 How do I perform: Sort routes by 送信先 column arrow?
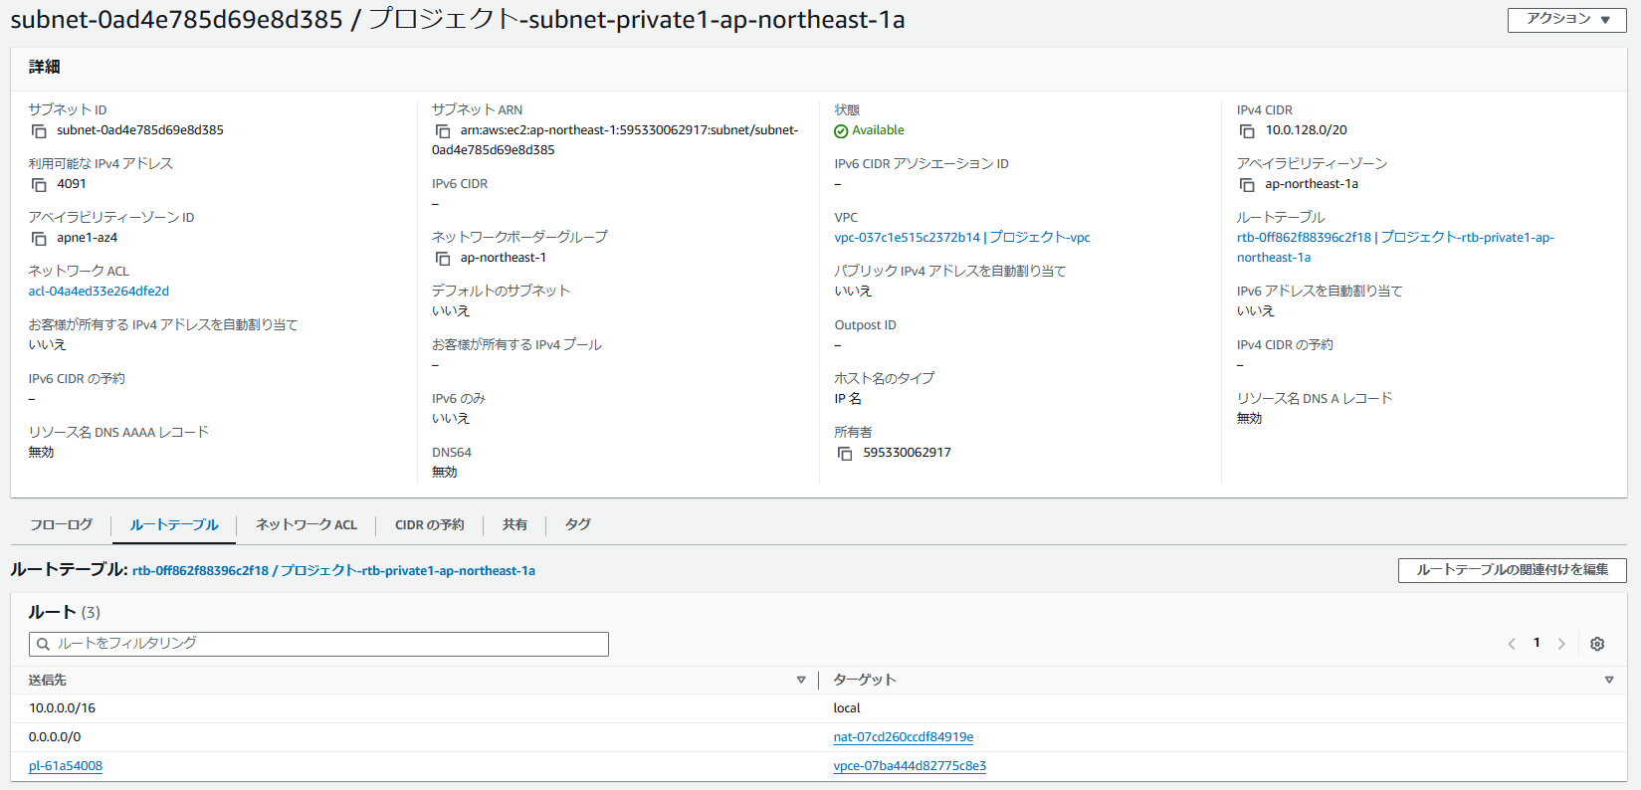click(x=801, y=680)
